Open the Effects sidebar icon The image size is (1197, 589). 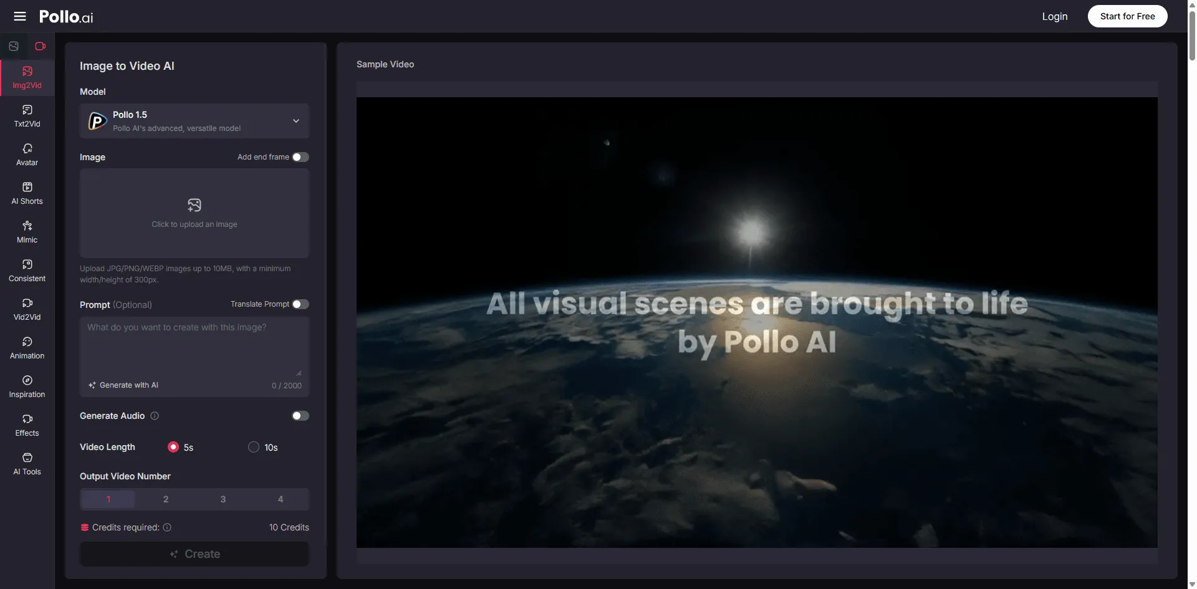27,425
